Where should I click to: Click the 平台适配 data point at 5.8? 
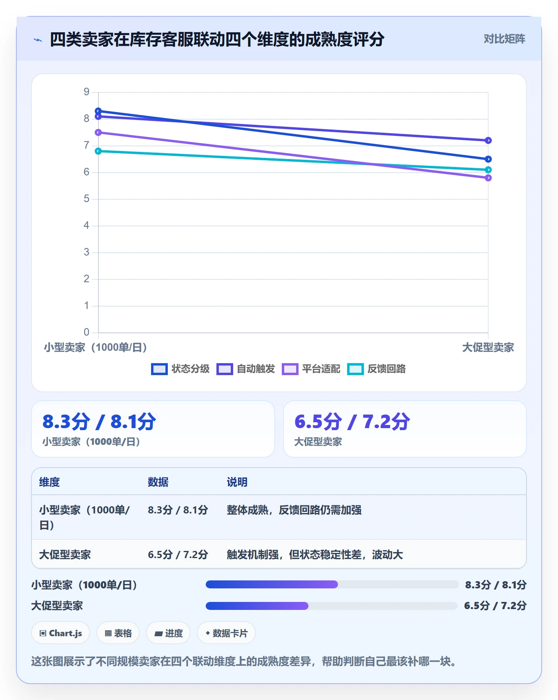[x=488, y=178]
